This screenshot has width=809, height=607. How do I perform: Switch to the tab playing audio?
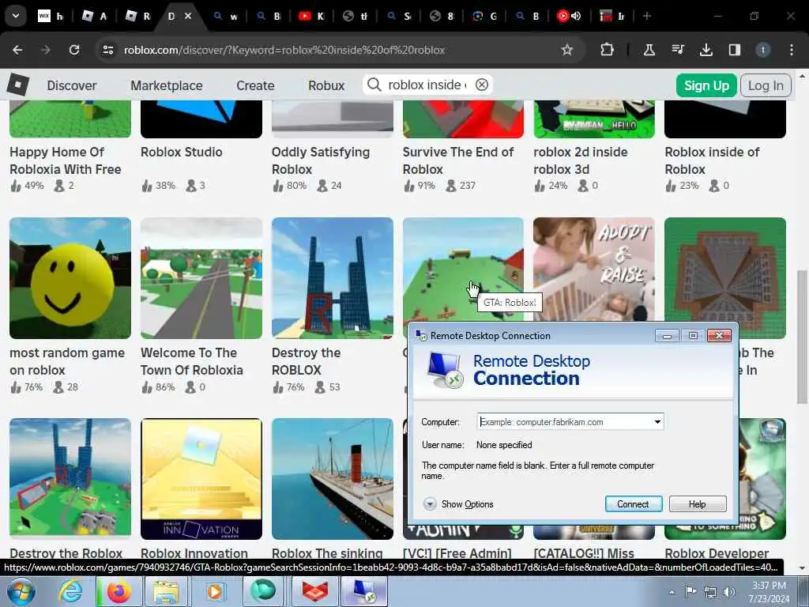(568, 16)
